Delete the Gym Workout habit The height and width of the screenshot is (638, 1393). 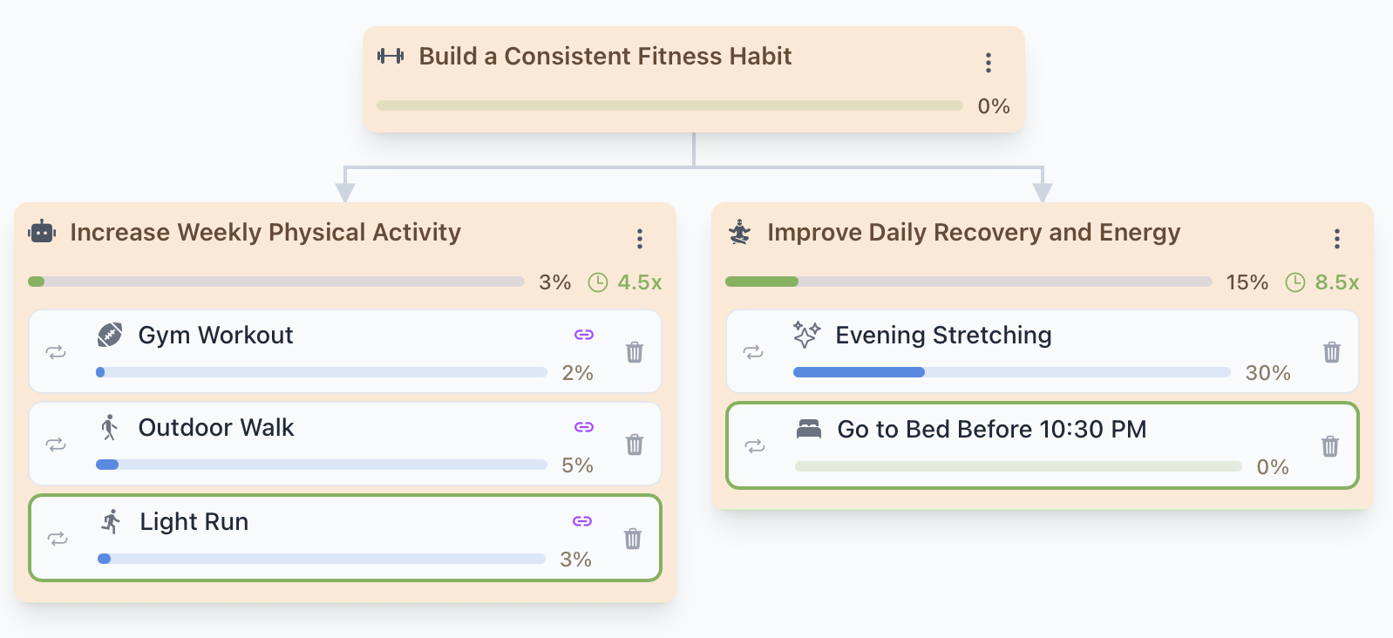point(635,352)
